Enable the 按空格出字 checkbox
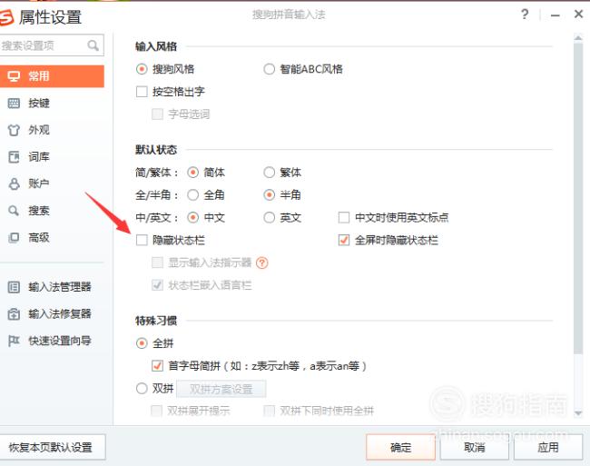 142,92
